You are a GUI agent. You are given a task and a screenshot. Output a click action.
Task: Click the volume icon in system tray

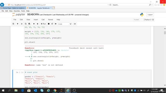coord(144,90)
